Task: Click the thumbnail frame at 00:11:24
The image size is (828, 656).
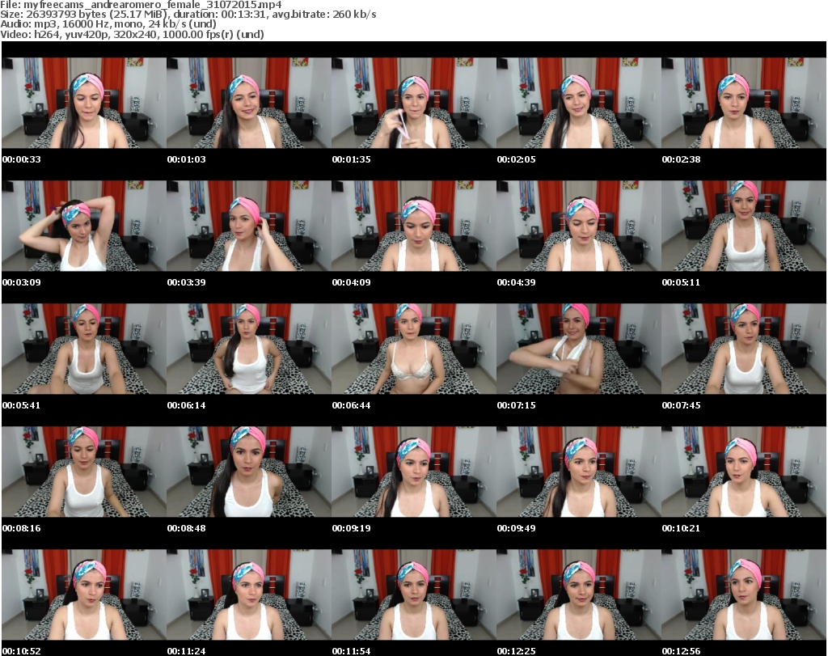Action: 249,595
